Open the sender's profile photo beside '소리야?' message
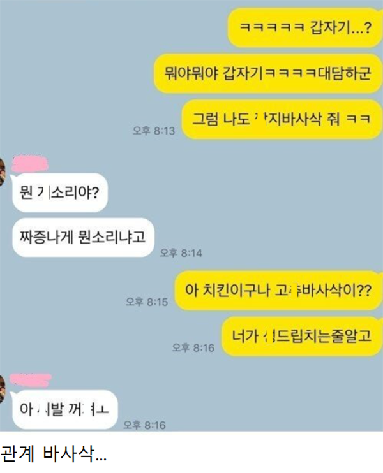 3,172
